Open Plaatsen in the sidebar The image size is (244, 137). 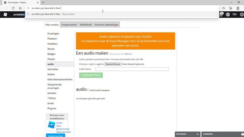(52, 39)
